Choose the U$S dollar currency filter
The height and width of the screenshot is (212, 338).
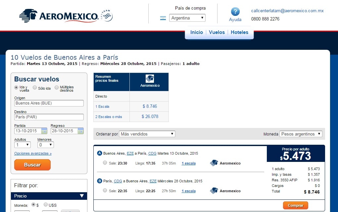pyautogui.click(x=45, y=204)
